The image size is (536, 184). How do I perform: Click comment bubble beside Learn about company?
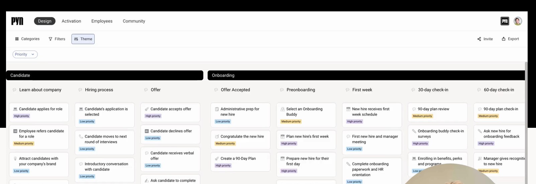14,90
